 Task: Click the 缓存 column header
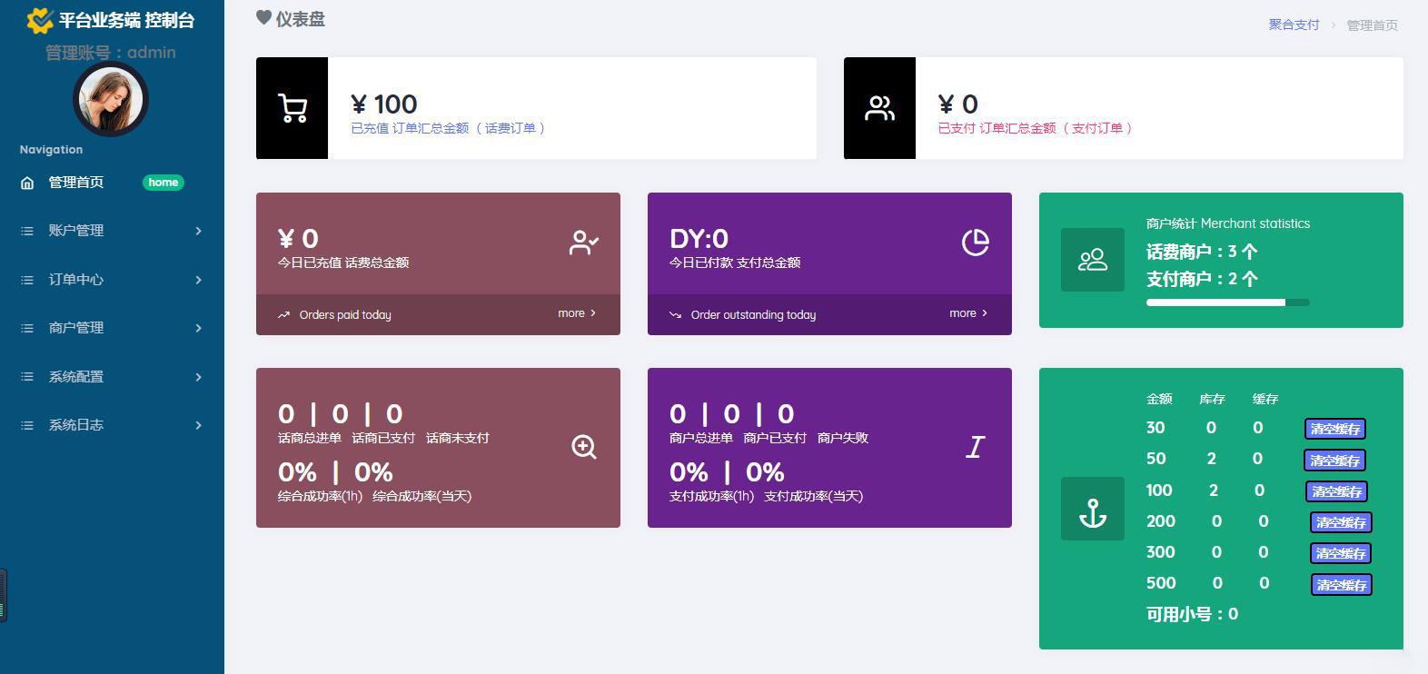point(1265,399)
